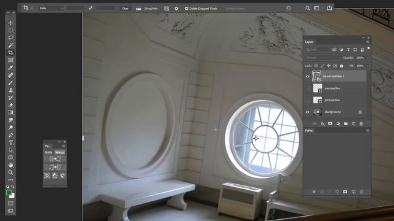Toggle lock image pixels brush icon

click(x=323, y=66)
